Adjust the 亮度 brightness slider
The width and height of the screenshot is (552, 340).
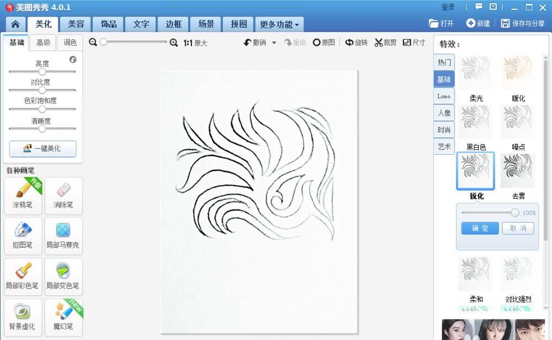point(43,71)
